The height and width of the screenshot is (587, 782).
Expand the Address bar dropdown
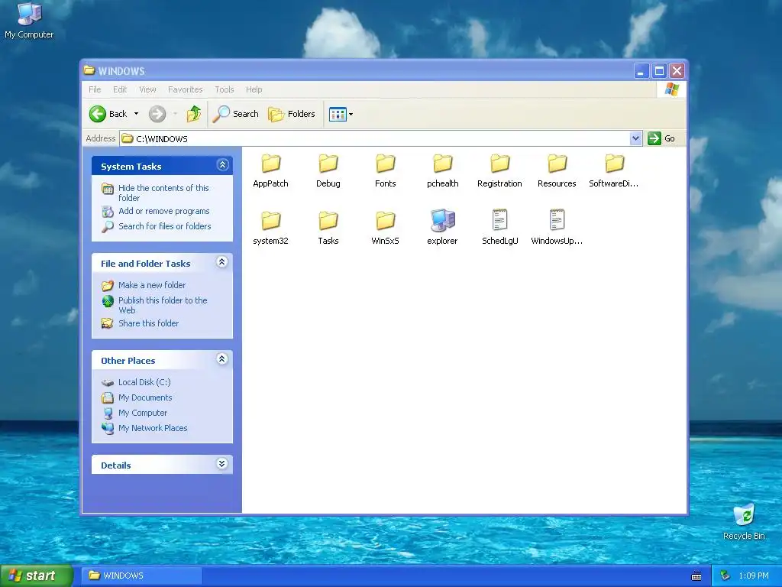[635, 138]
